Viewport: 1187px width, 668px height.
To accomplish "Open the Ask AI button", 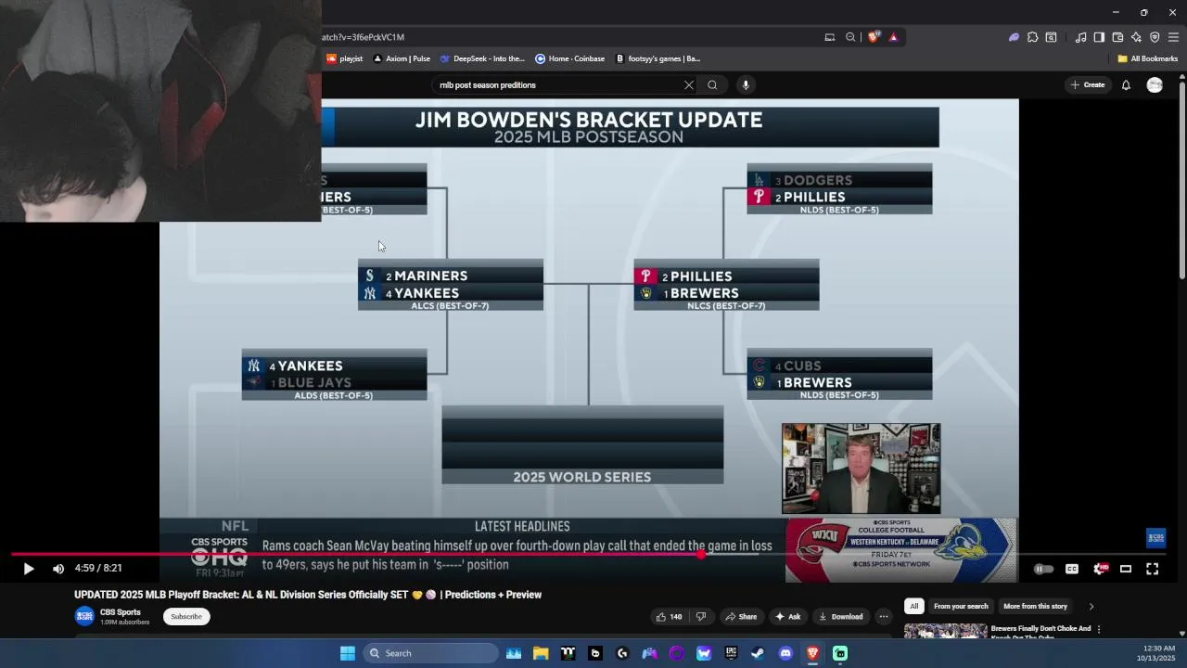I will click(x=787, y=616).
